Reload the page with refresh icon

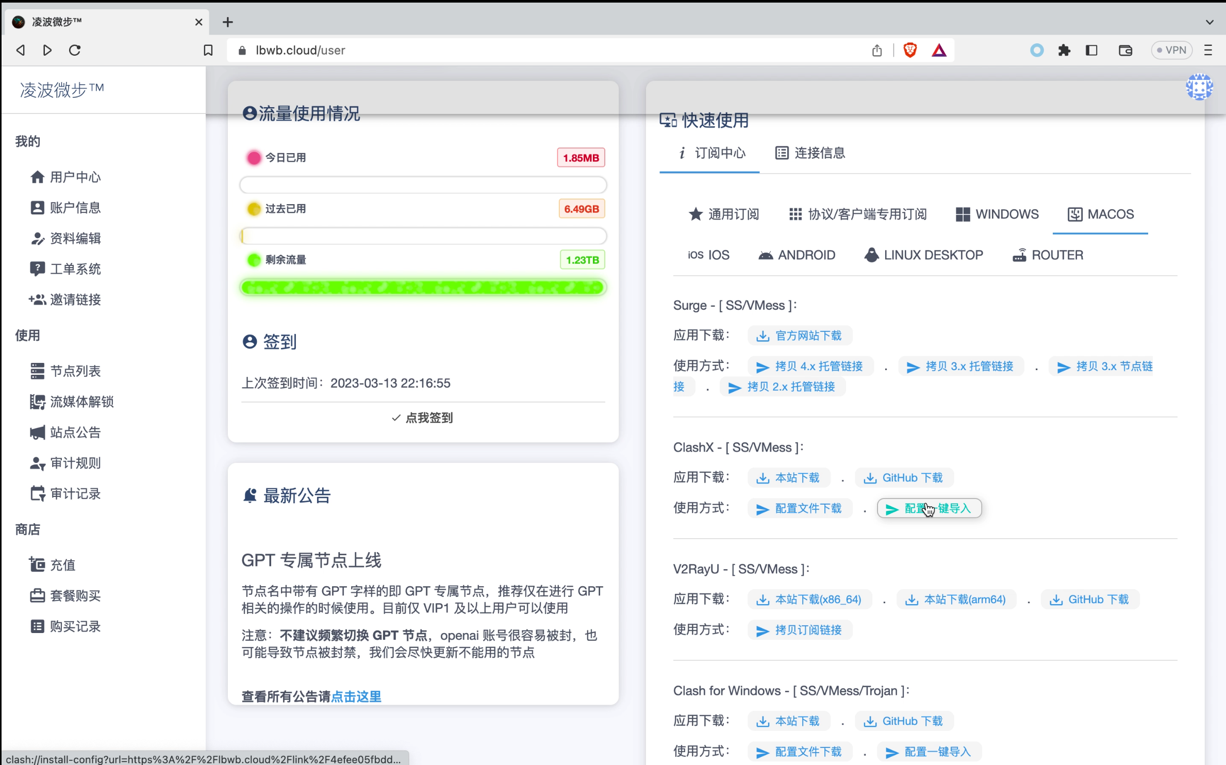(75, 50)
